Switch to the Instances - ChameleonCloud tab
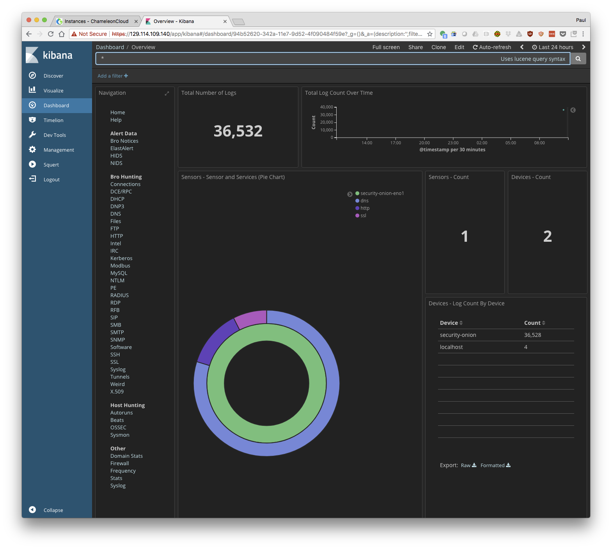Screen dimensions: 612x549 click(x=96, y=21)
